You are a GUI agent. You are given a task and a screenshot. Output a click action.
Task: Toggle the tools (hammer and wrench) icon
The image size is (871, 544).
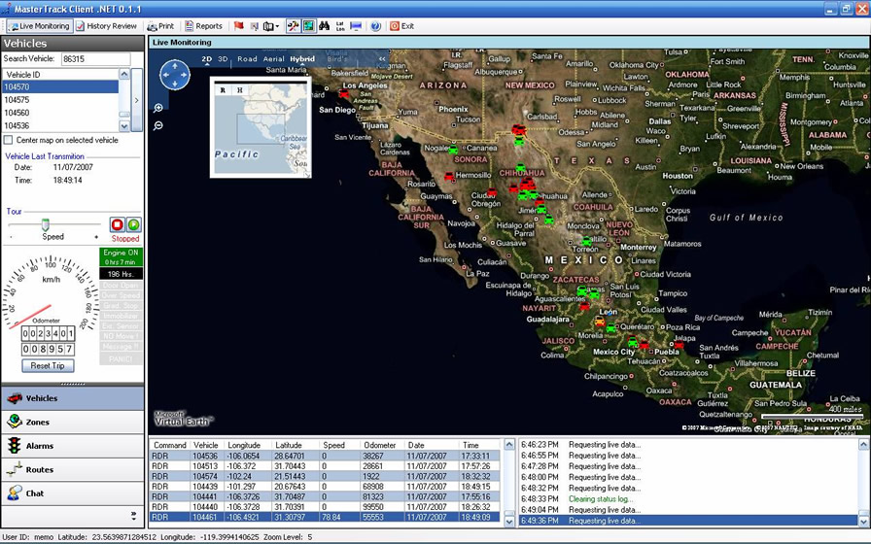pos(293,26)
